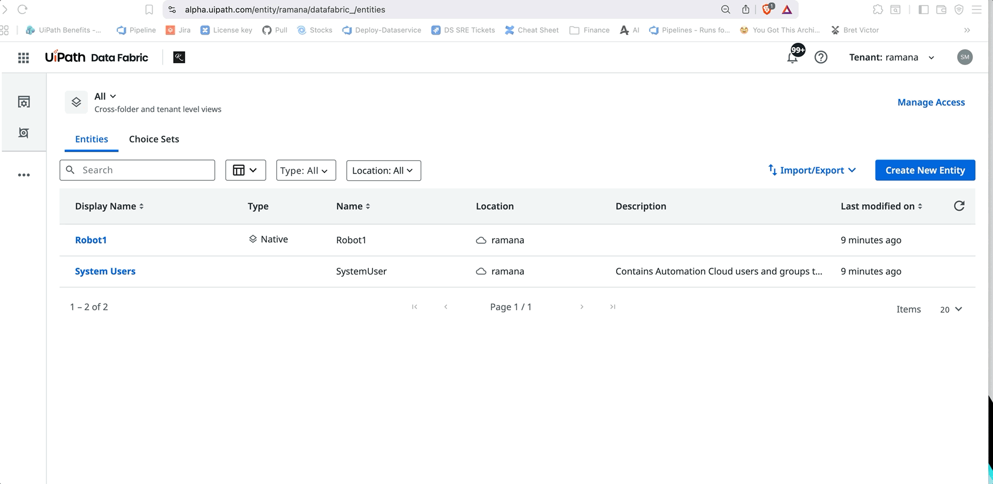This screenshot has height=484, width=993.
Task: Open Brave Shields lion icon
Action: pos(767,9)
